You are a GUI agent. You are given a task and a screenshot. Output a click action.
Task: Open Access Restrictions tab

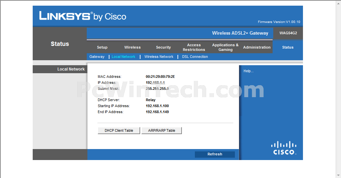(194, 47)
